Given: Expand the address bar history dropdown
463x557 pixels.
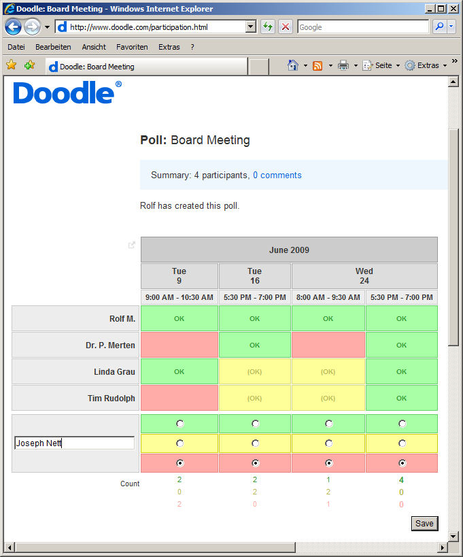Looking at the screenshot, I should 251,27.
